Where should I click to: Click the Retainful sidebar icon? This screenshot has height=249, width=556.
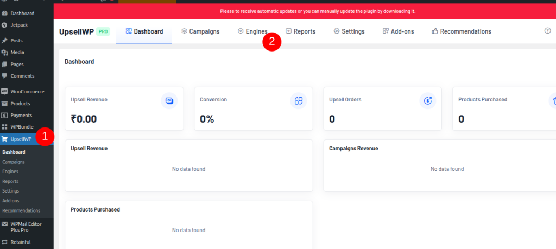[4, 242]
